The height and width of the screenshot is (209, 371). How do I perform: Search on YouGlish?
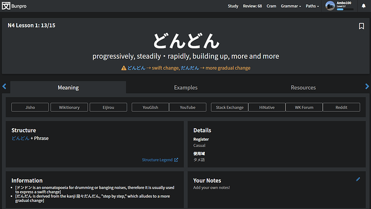click(x=150, y=107)
